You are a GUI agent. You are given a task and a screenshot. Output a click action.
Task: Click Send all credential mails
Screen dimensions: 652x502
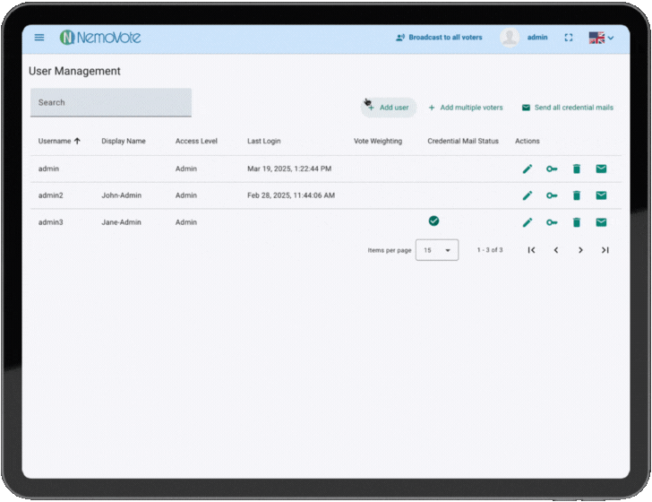point(568,108)
